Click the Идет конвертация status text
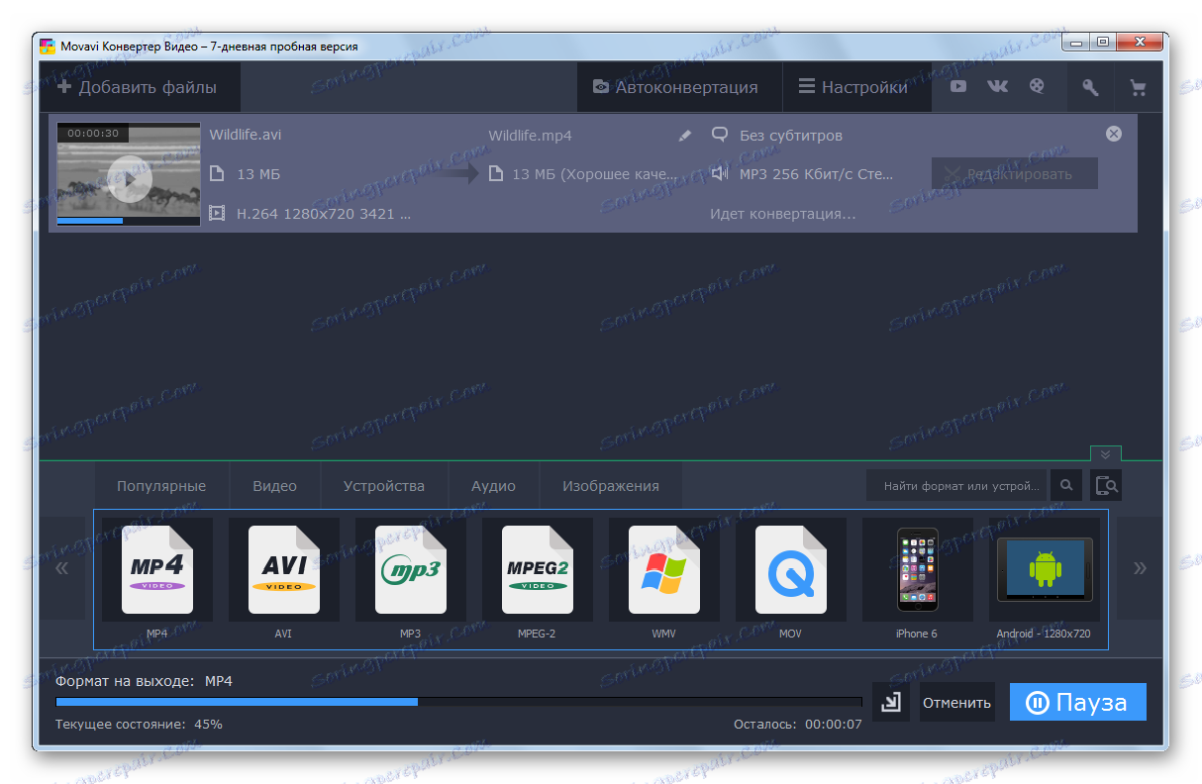Image resolution: width=1202 pixels, height=784 pixels. [x=783, y=213]
